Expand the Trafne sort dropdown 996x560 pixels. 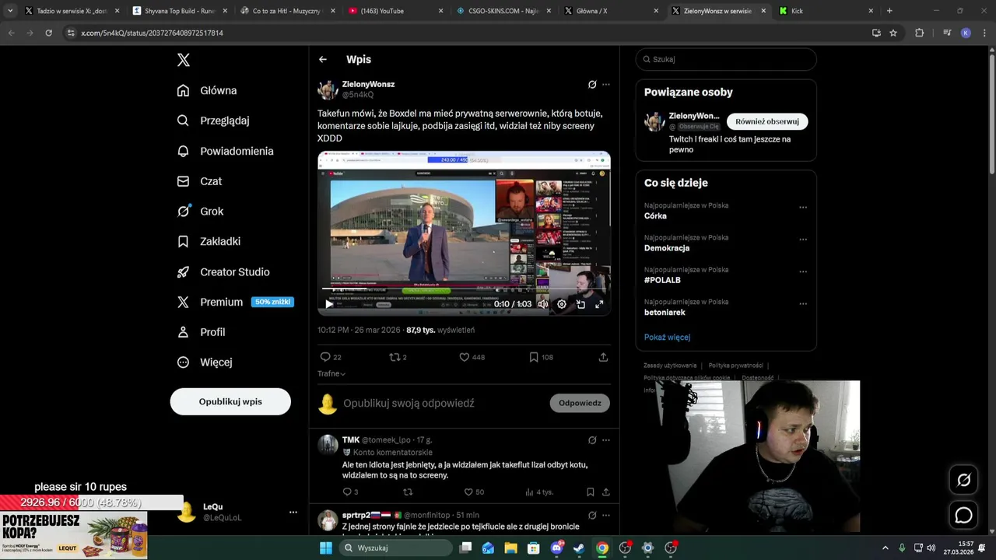(x=331, y=373)
